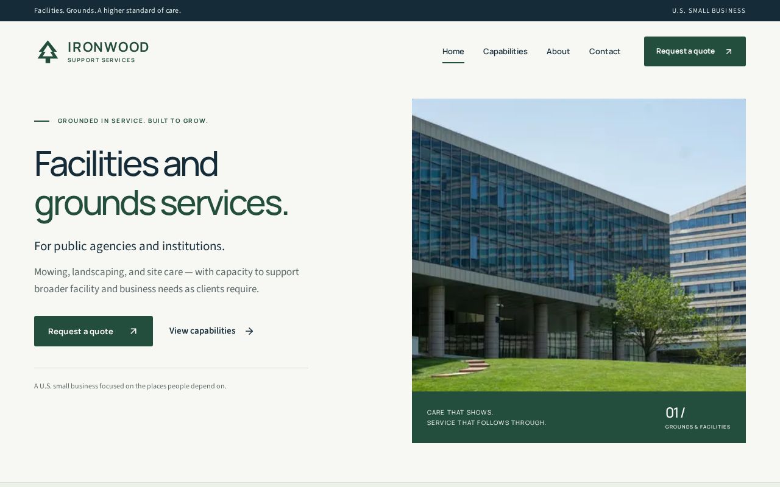Click the 'CARE THAT SHOWS.' caption
This screenshot has width=780, height=487.
[460, 412]
